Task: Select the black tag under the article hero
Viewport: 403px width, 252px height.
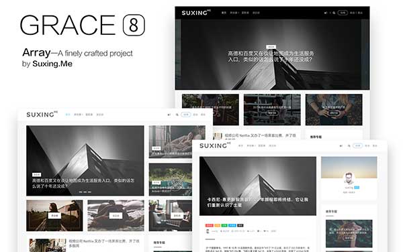Action: pos(240,225)
